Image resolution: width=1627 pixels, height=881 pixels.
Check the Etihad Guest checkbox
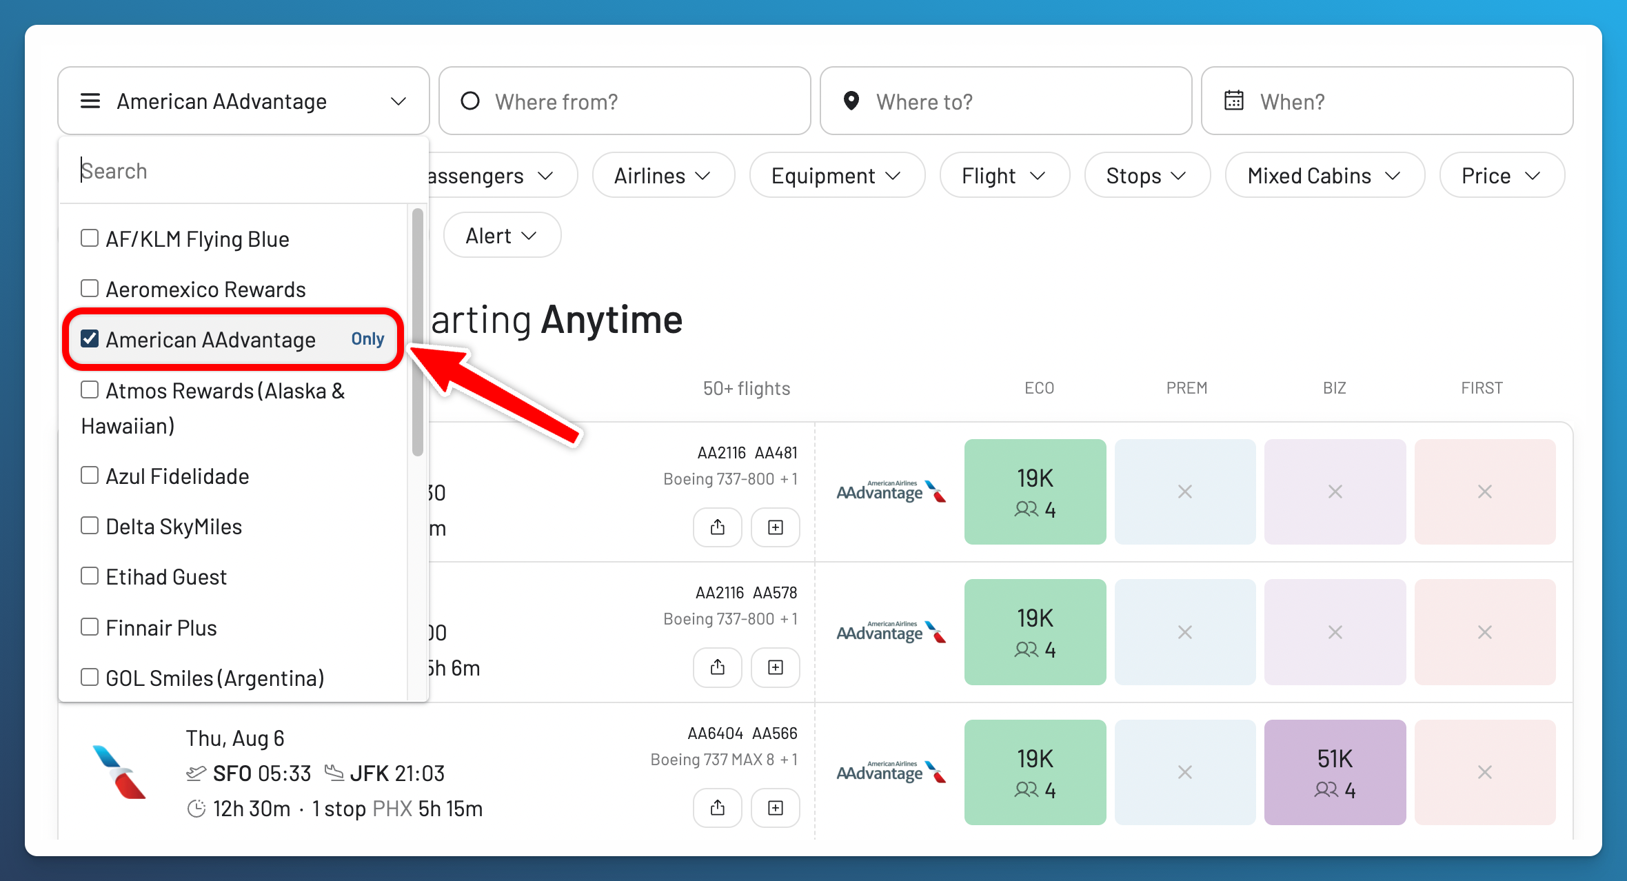[x=90, y=576]
